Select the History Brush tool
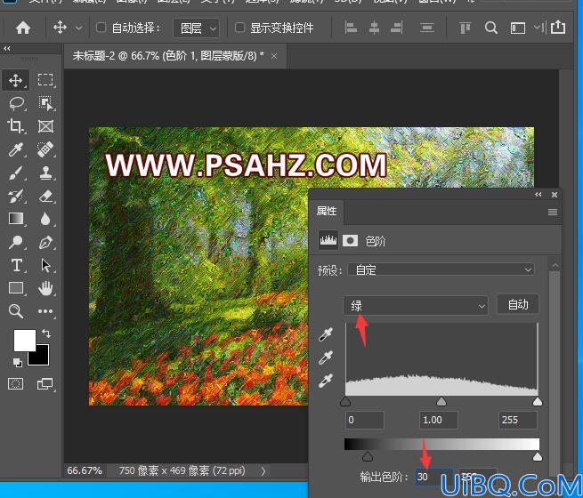Image resolution: width=583 pixels, height=498 pixels. coord(16,196)
